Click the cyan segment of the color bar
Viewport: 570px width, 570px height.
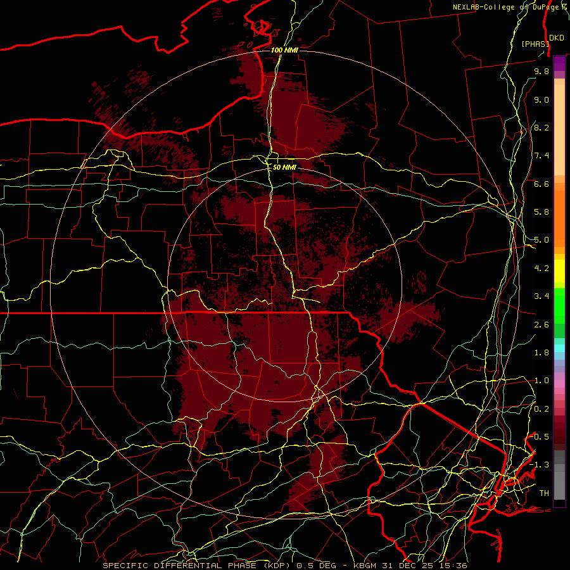[559, 348]
